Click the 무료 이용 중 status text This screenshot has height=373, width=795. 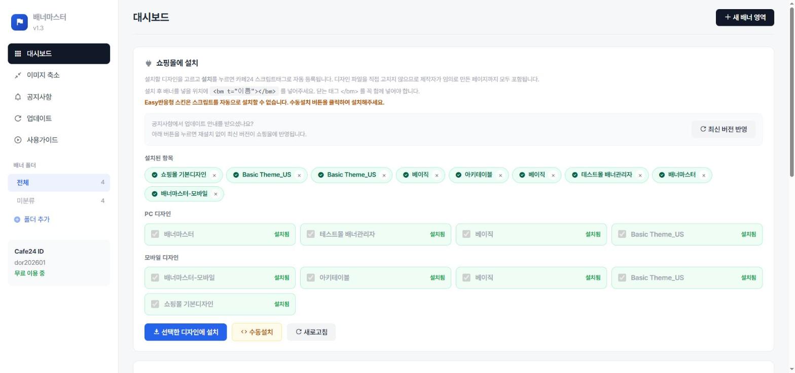pyautogui.click(x=29, y=273)
